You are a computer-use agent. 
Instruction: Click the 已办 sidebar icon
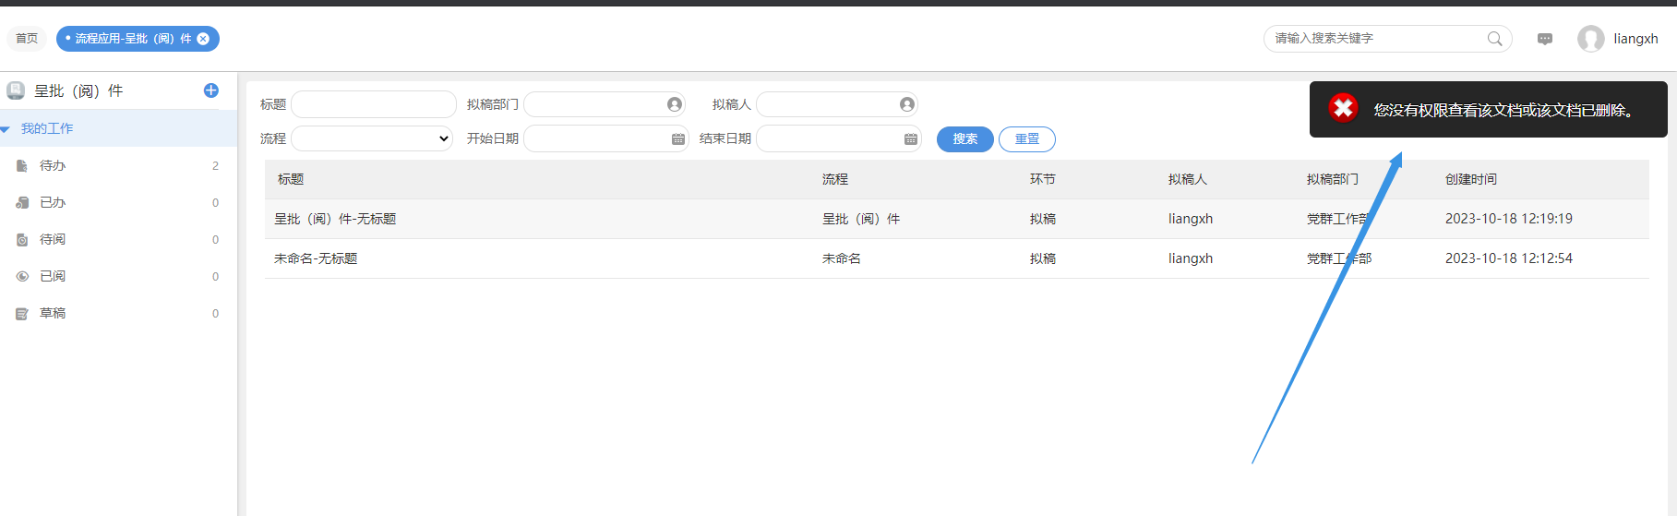coord(22,203)
